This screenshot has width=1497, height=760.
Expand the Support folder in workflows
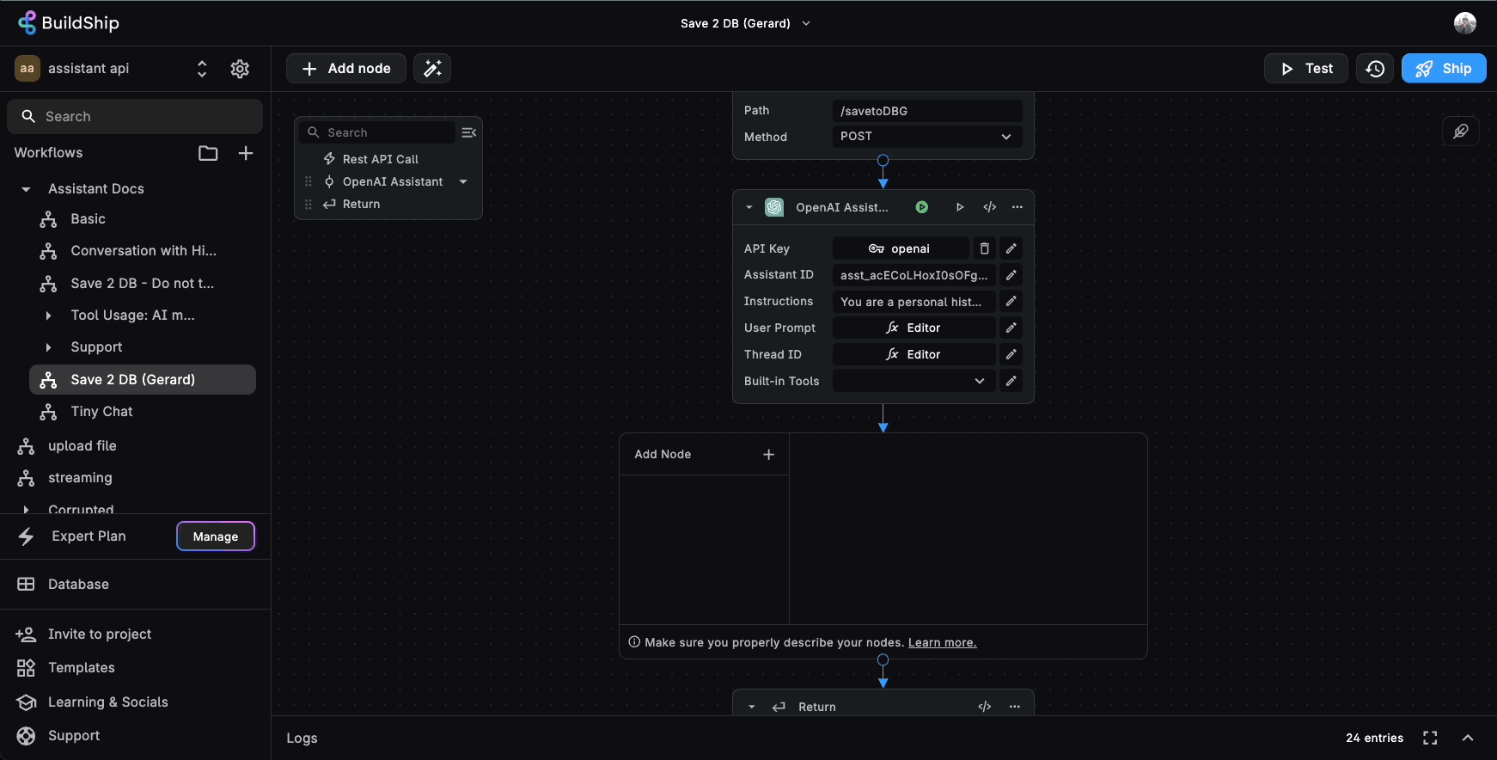point(48,347)
